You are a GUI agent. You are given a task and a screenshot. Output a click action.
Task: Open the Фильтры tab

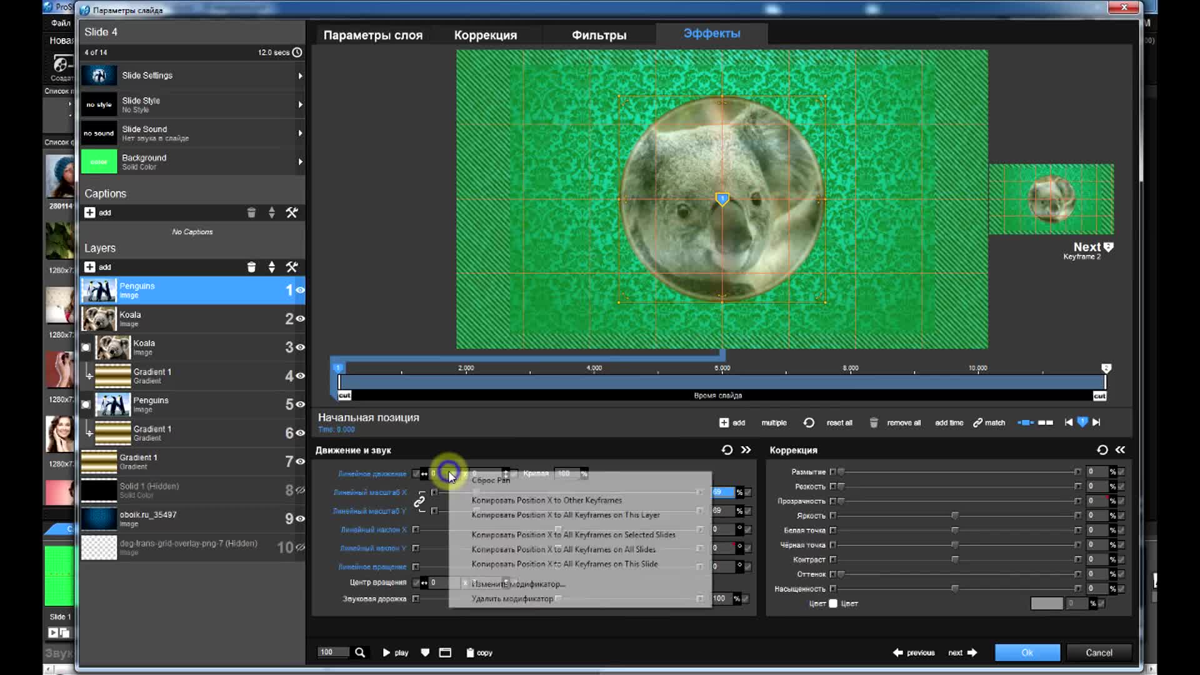click(599, 35)
